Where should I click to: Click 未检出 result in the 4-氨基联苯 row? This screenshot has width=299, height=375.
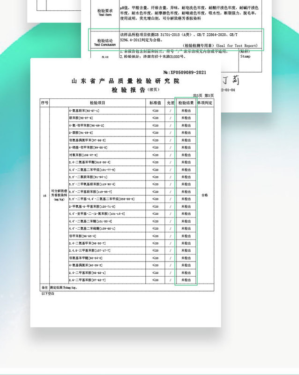tap(186, 111)
